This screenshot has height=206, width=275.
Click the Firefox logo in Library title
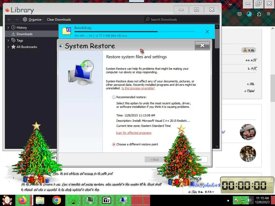pos(7,10)
